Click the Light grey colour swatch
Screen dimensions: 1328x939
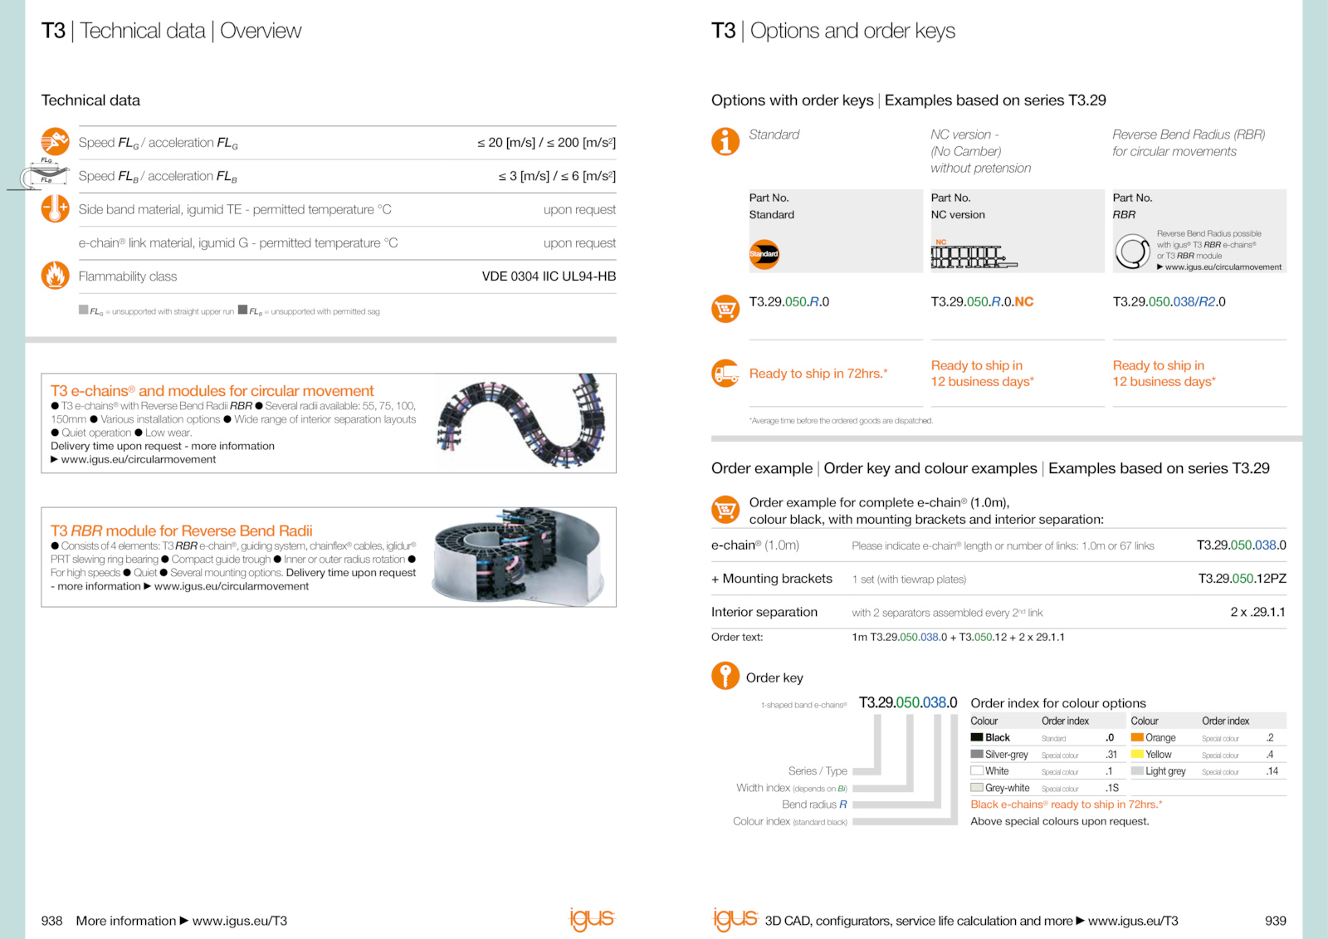tap(1137, 770)
